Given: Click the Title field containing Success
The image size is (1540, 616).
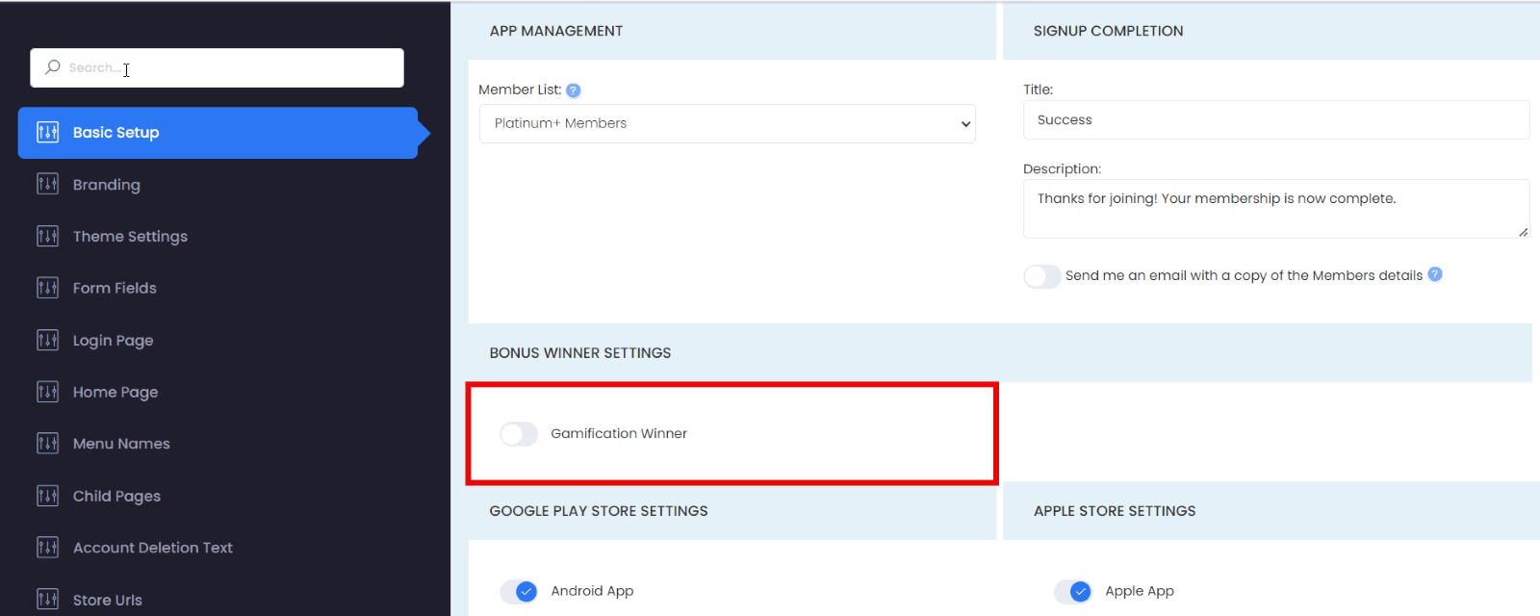Looking at the screenshot, I should coord(1276,120).
